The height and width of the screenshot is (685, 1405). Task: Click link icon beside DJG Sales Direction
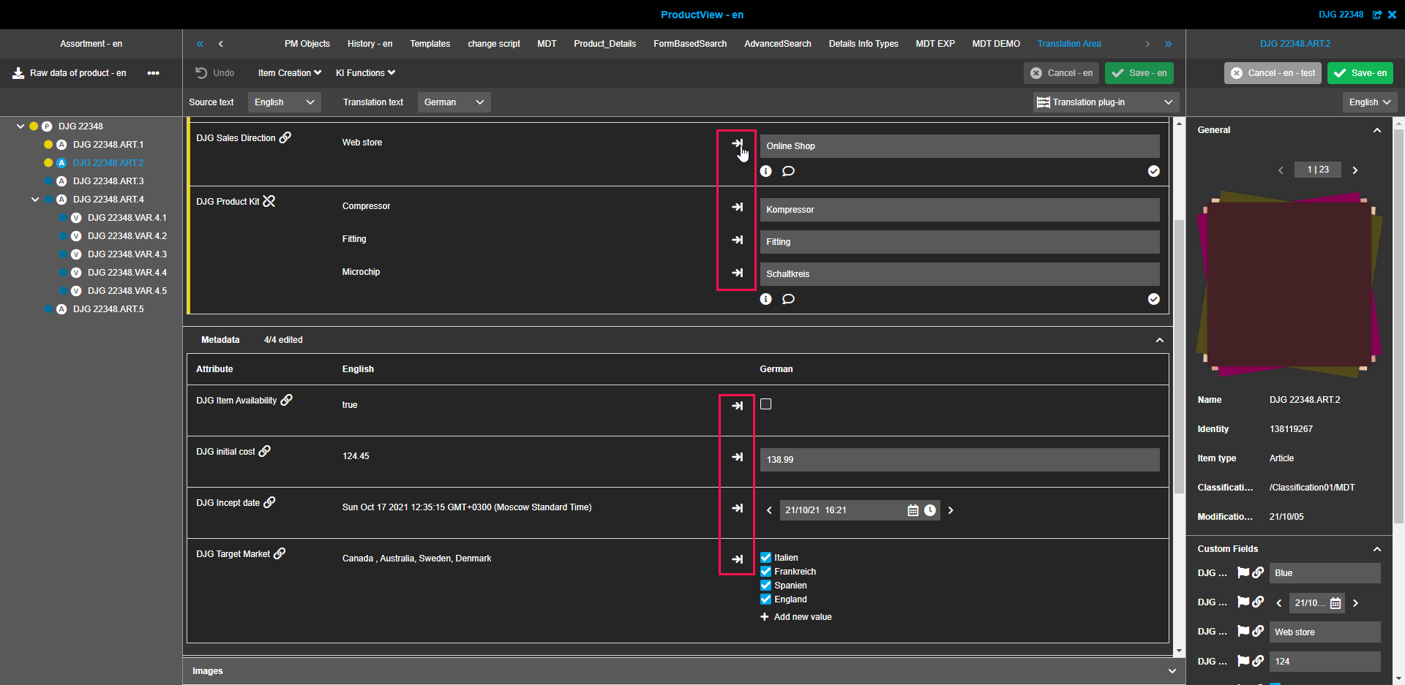285,137
